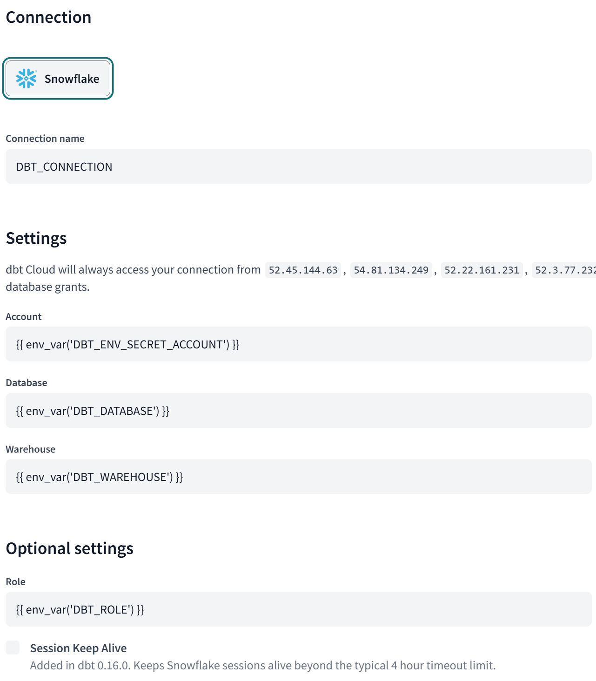
Task: Click the IP address chip 52.45.144.63
Action: point(303,270)
